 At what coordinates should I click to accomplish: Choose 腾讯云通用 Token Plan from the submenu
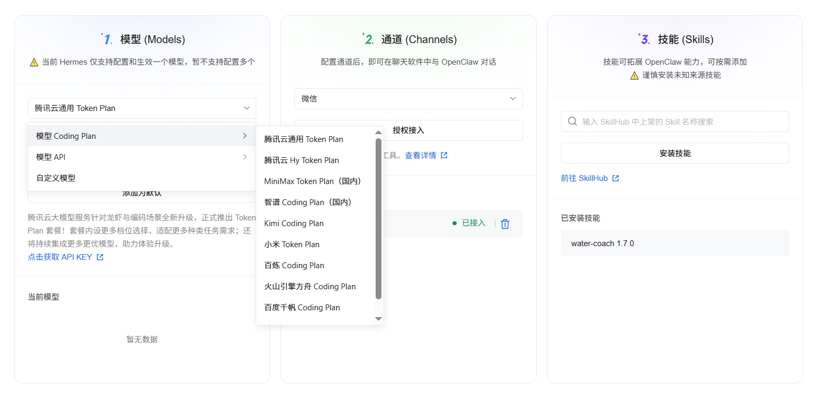click(316, 139)
